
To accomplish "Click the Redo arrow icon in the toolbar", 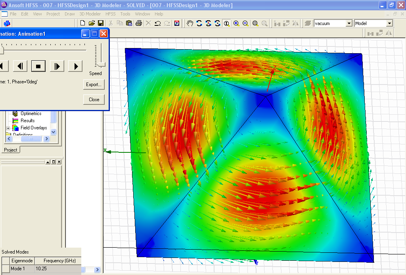I will tap(167, 23).
